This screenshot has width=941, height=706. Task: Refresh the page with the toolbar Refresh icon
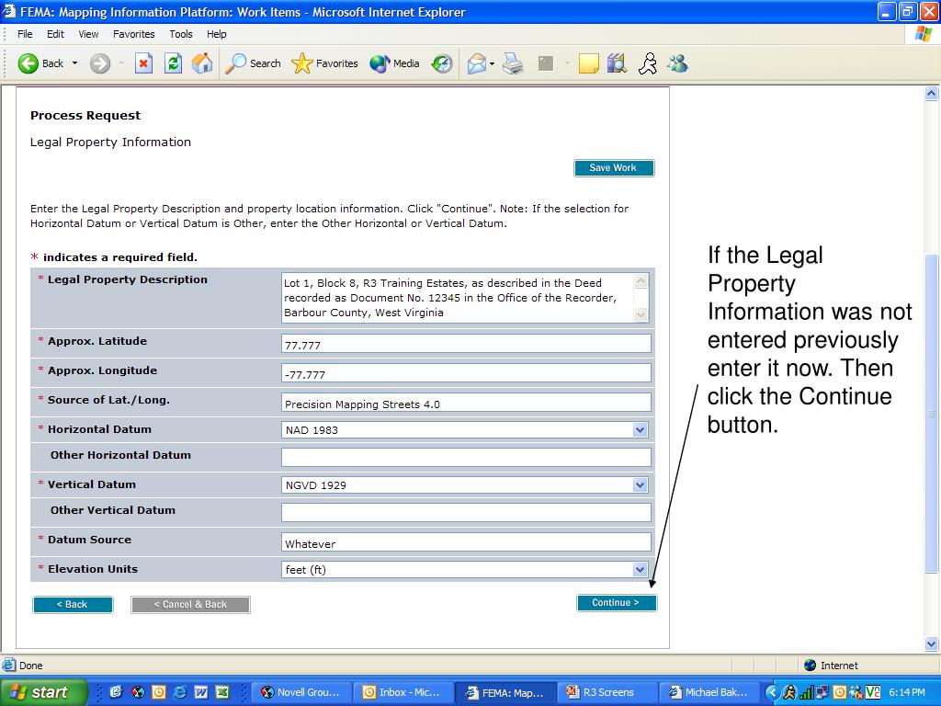(x=174, y=63)
